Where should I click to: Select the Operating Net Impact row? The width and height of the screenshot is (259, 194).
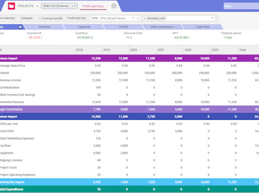click(x=129, y=182)
